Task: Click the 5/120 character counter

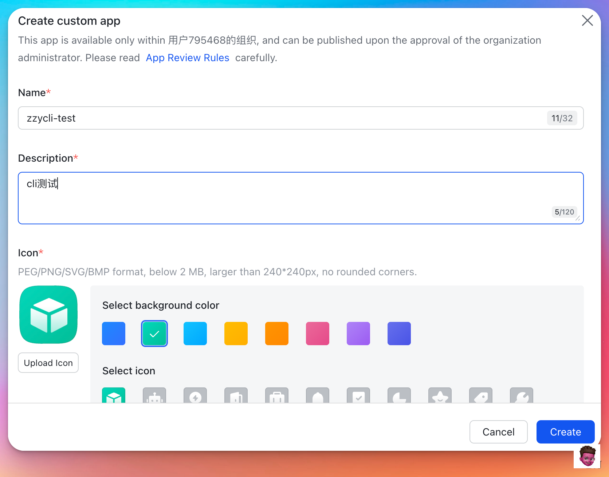Action: point(564,212)
